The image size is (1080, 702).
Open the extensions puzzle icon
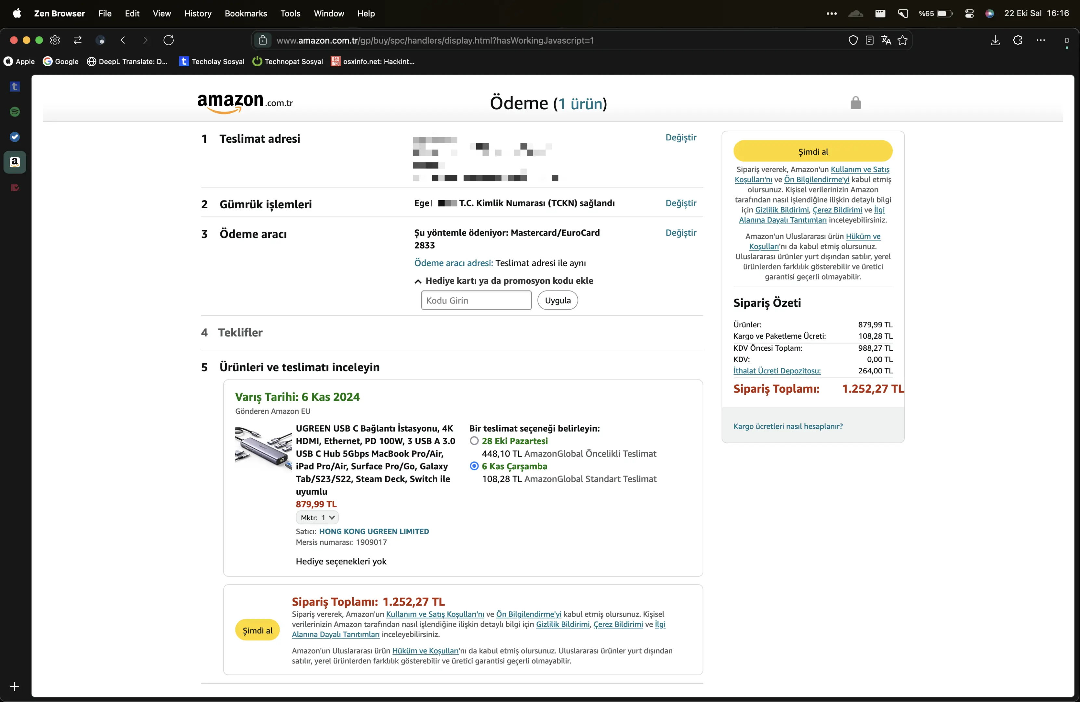pos(1018,40)
